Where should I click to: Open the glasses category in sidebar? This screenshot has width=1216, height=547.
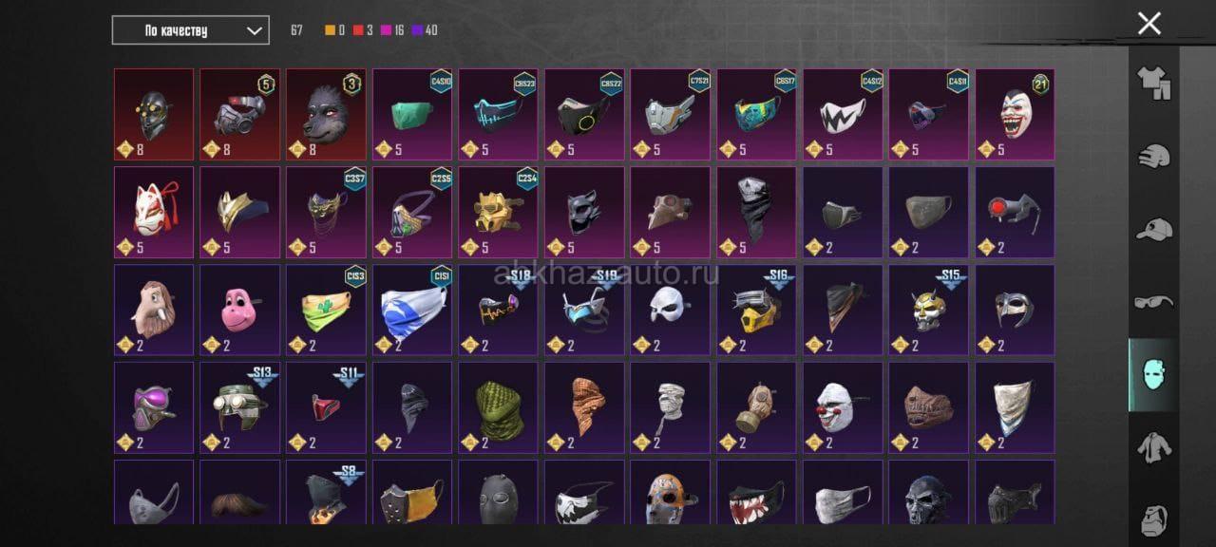pyautogui.click(x=1153, y=302)
